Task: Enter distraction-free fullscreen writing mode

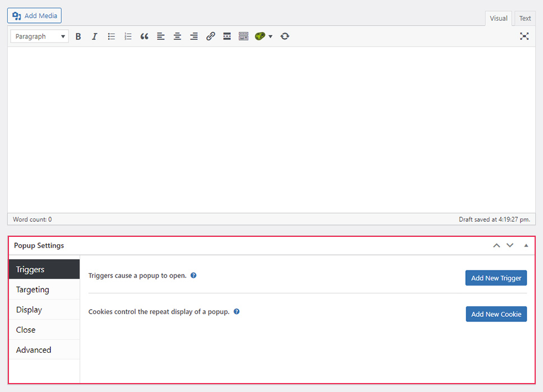Action: pos(525,36)
